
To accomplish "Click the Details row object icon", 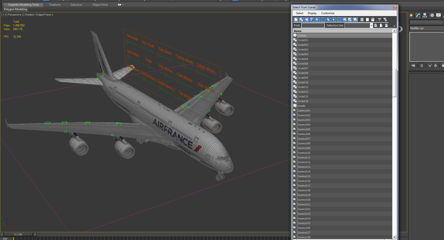I will tap(295, 106).
